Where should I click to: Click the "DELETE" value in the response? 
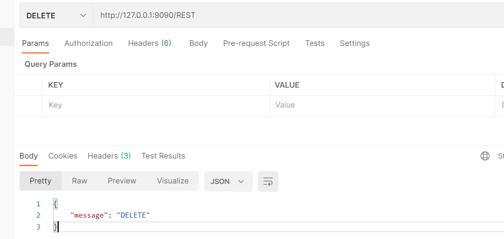pyautogui.click(x=133, y=215)
